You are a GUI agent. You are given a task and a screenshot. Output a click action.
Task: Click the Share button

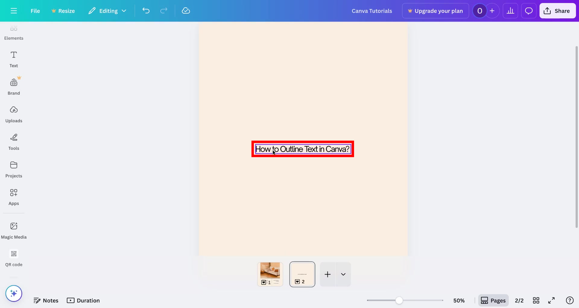(557, 11)
